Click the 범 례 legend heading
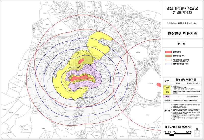Viewport: 204px width, 140px height. [x=182, y=44]
